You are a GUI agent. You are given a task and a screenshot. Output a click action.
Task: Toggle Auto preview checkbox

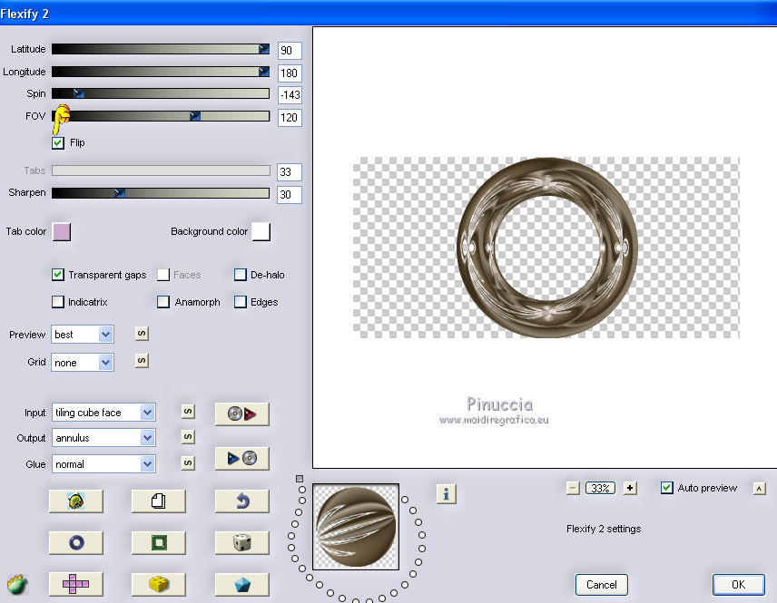666,488
